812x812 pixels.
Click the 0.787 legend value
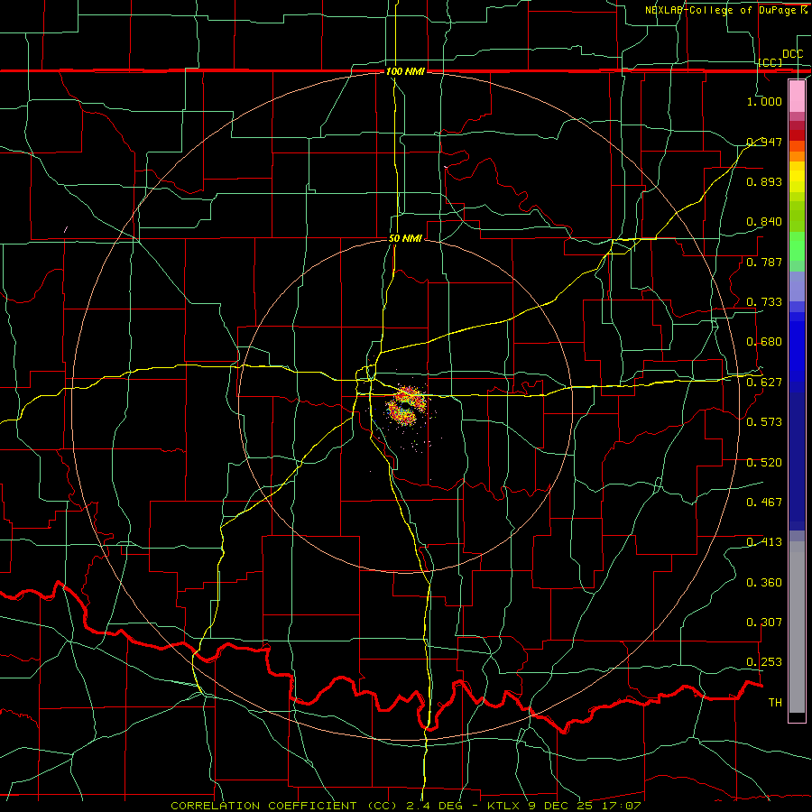pos(764,262)
